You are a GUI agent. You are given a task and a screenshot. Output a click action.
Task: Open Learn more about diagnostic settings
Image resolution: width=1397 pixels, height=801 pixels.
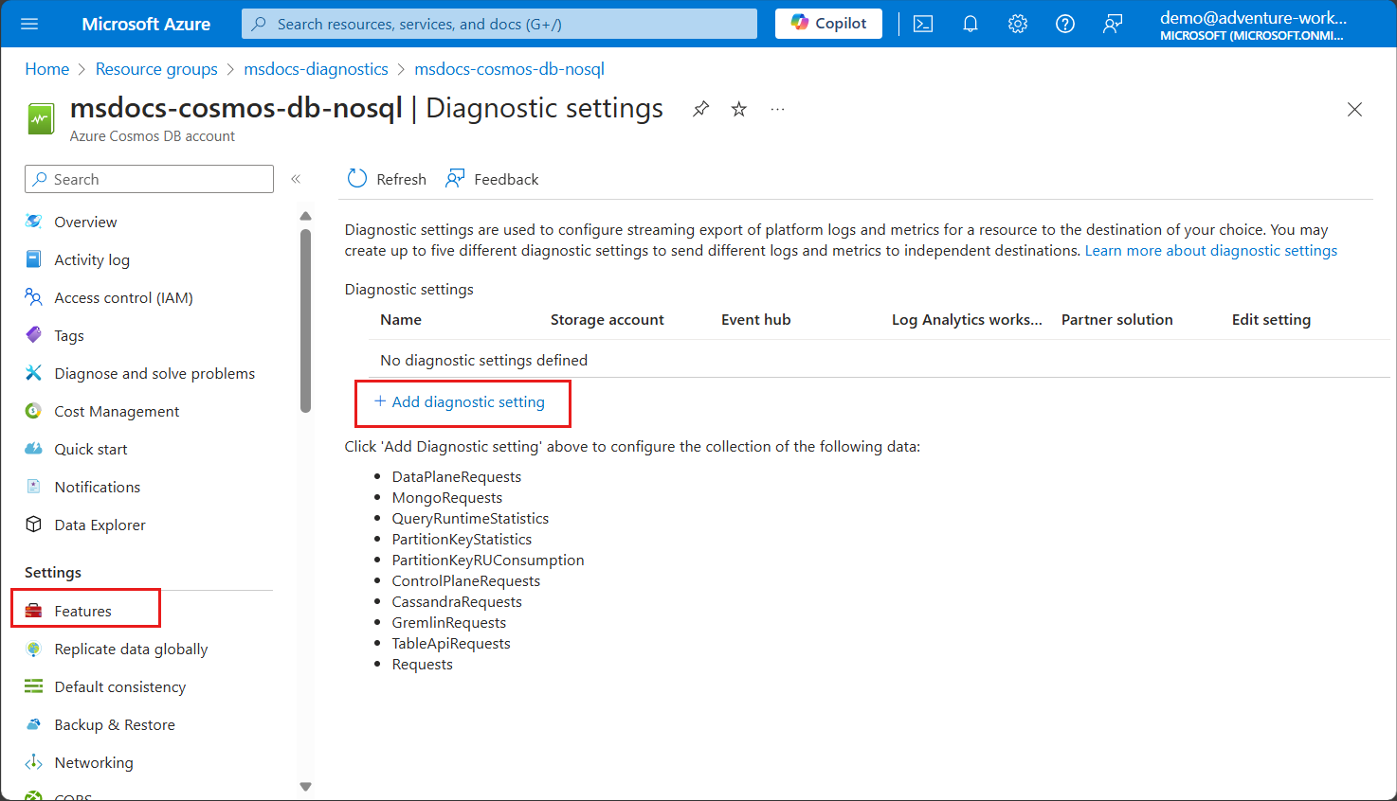[1211, 250]
